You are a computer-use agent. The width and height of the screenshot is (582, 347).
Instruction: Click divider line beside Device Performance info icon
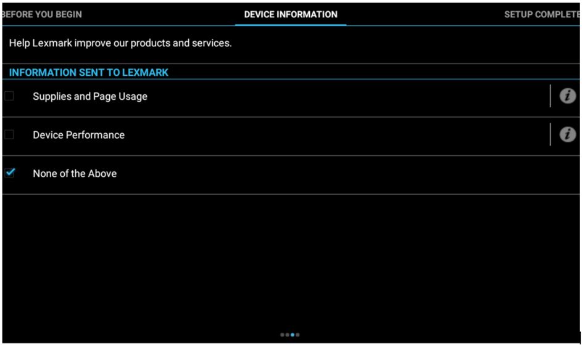point(550,135)
